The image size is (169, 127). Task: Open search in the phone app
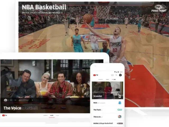116,75
